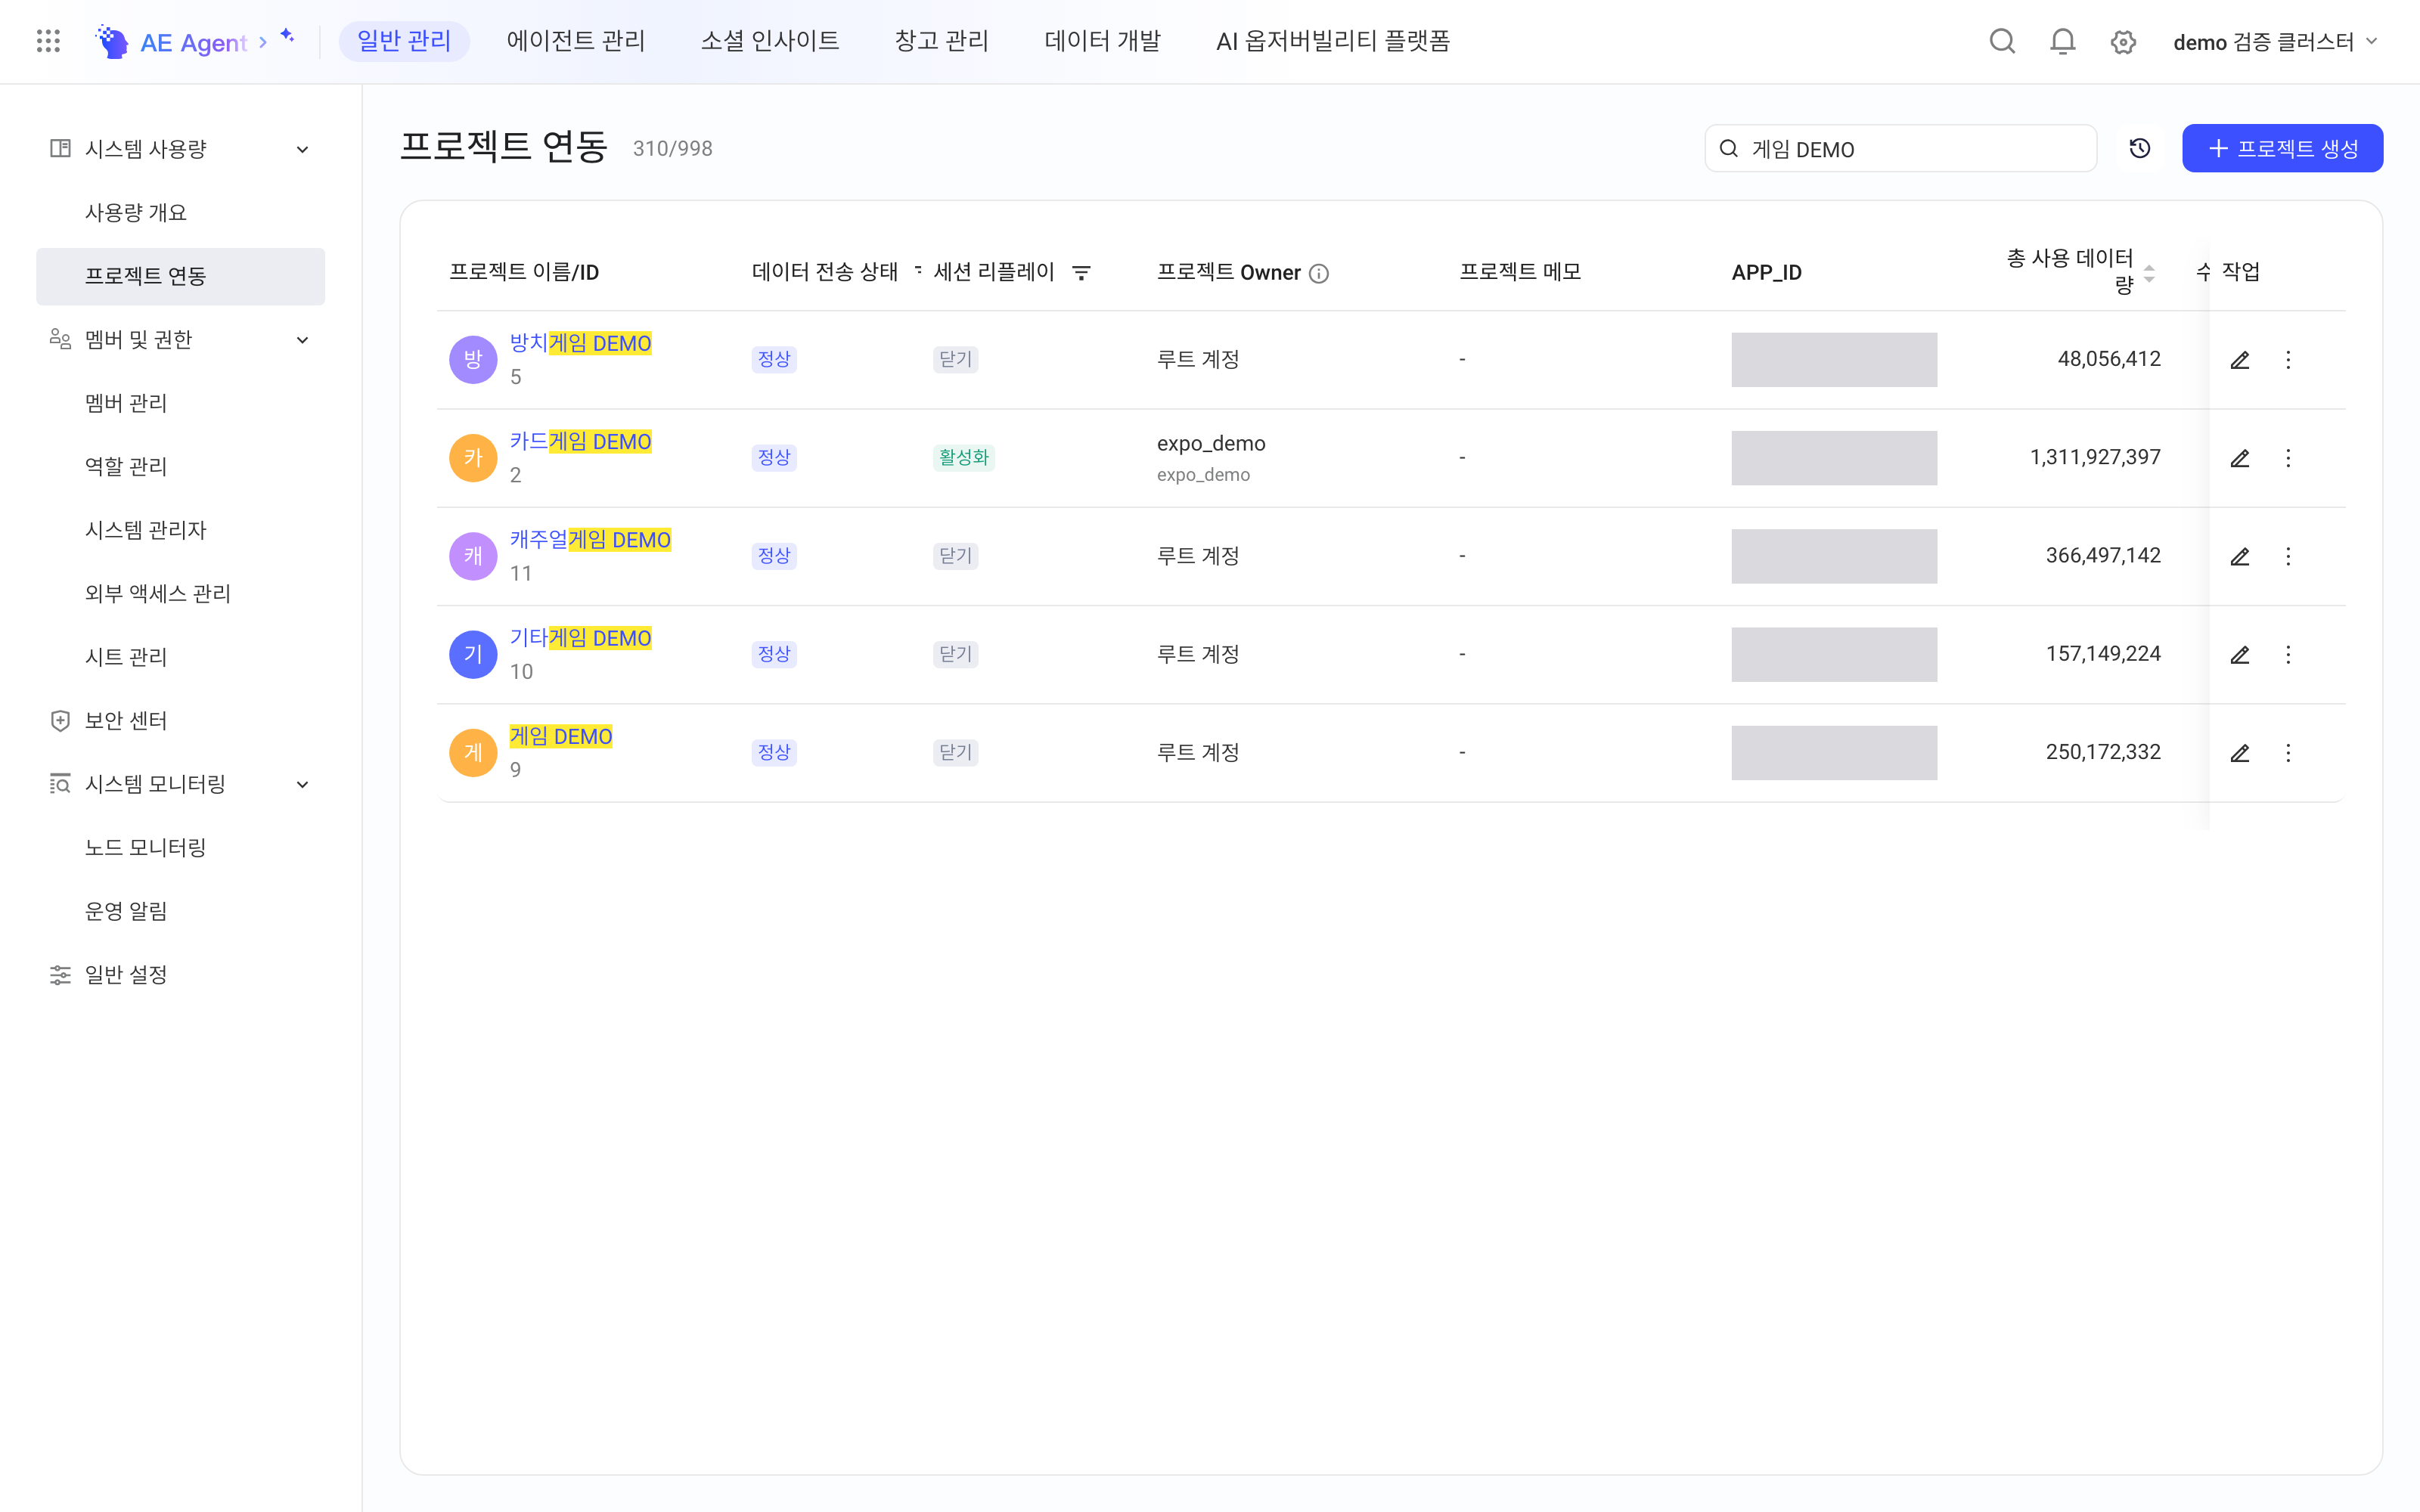This screenshot has width=2420, height=1512.
Task: Open 멤버 관리 in the sidebar
Action: coord(126,403)
